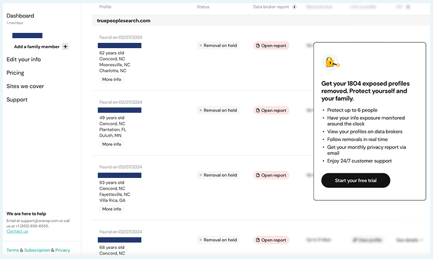Click the padlock icon in the promo card

[331, 62]
